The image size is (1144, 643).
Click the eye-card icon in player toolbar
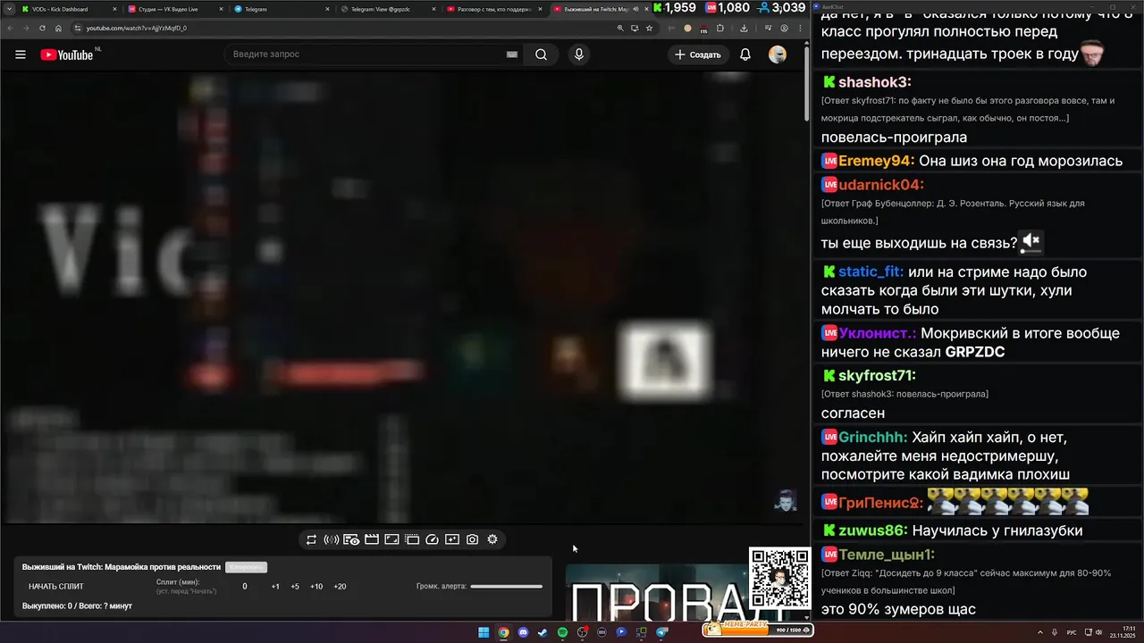(351, 539)
